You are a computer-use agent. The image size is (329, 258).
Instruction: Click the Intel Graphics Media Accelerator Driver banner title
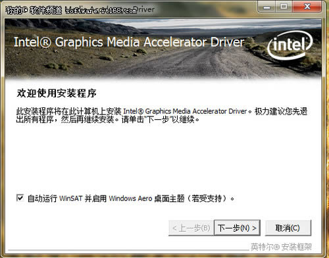129,42
